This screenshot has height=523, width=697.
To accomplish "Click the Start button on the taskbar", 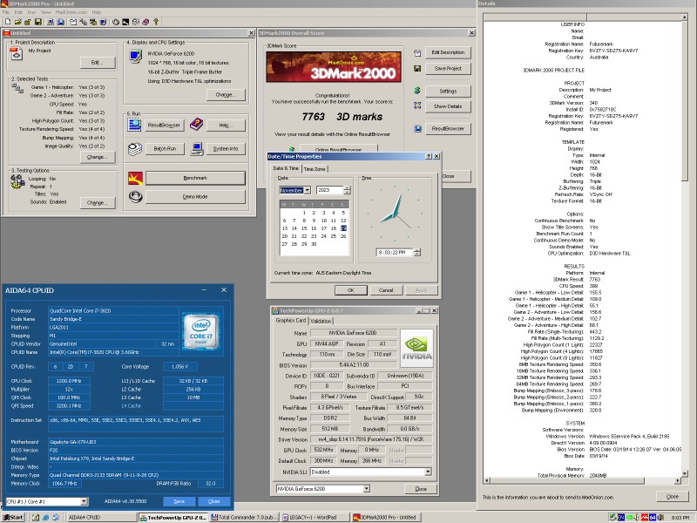I will (x=13, y=517).
